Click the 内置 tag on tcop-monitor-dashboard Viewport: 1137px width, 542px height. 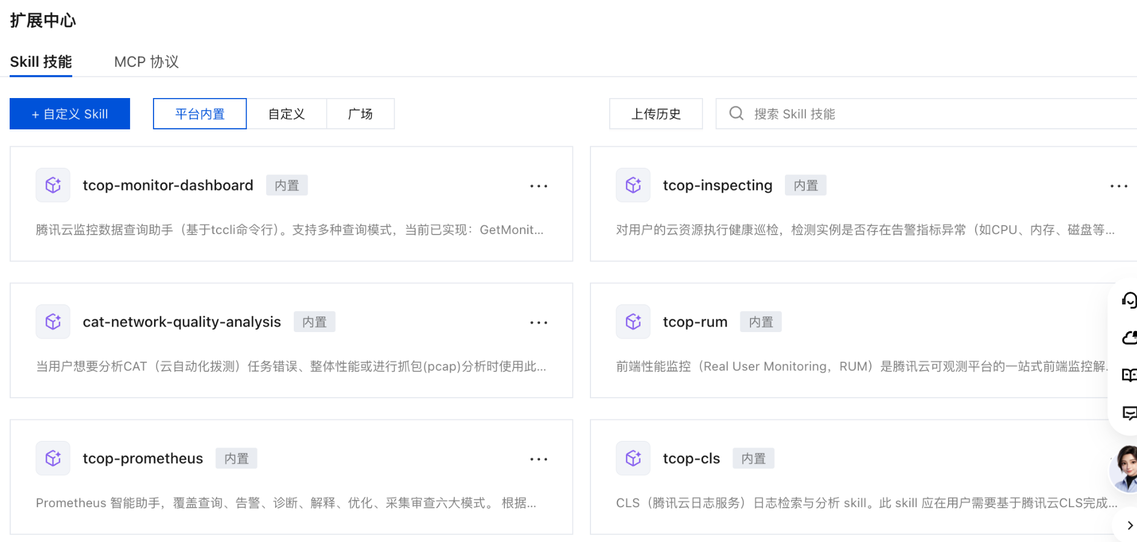(x=287, y=185)
